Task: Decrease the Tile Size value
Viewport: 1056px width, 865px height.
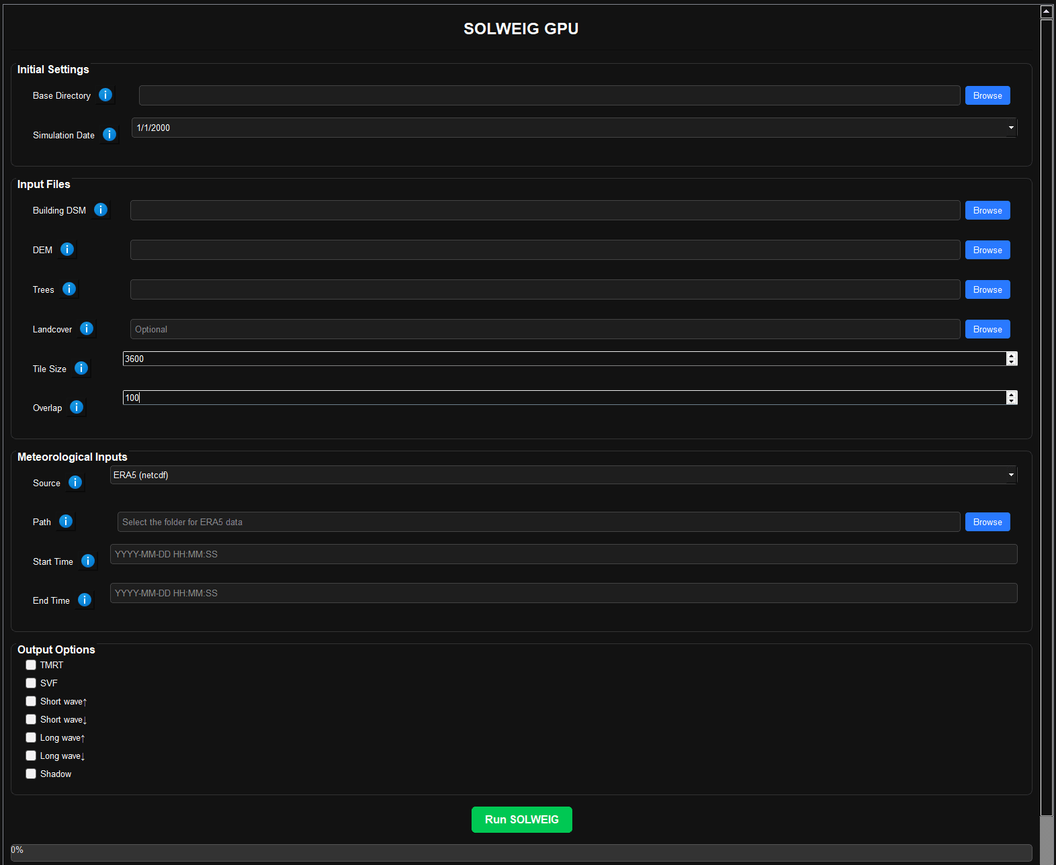Action: click(1012, 362)
